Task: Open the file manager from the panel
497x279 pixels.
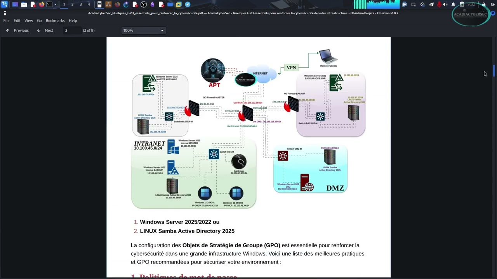Action: [24, 4]
